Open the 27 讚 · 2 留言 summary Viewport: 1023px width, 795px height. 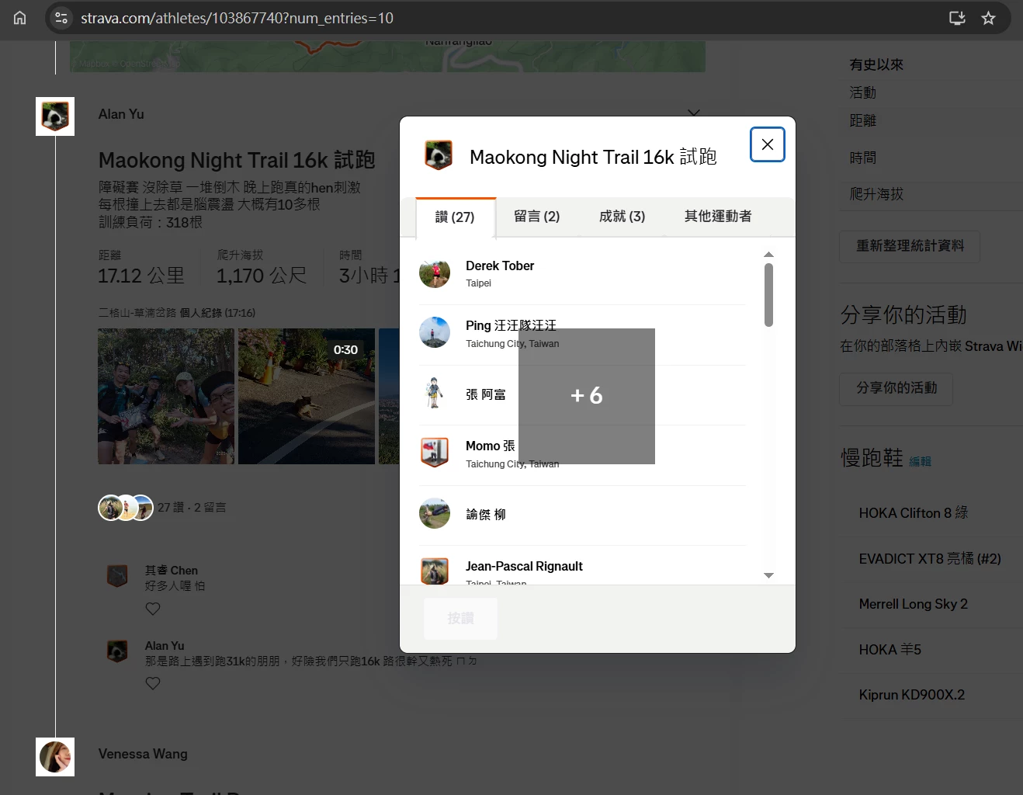point(192,508)
